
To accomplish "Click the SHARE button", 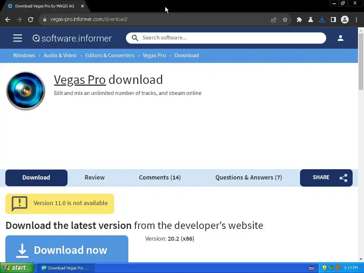I will [x=326, y=178].
